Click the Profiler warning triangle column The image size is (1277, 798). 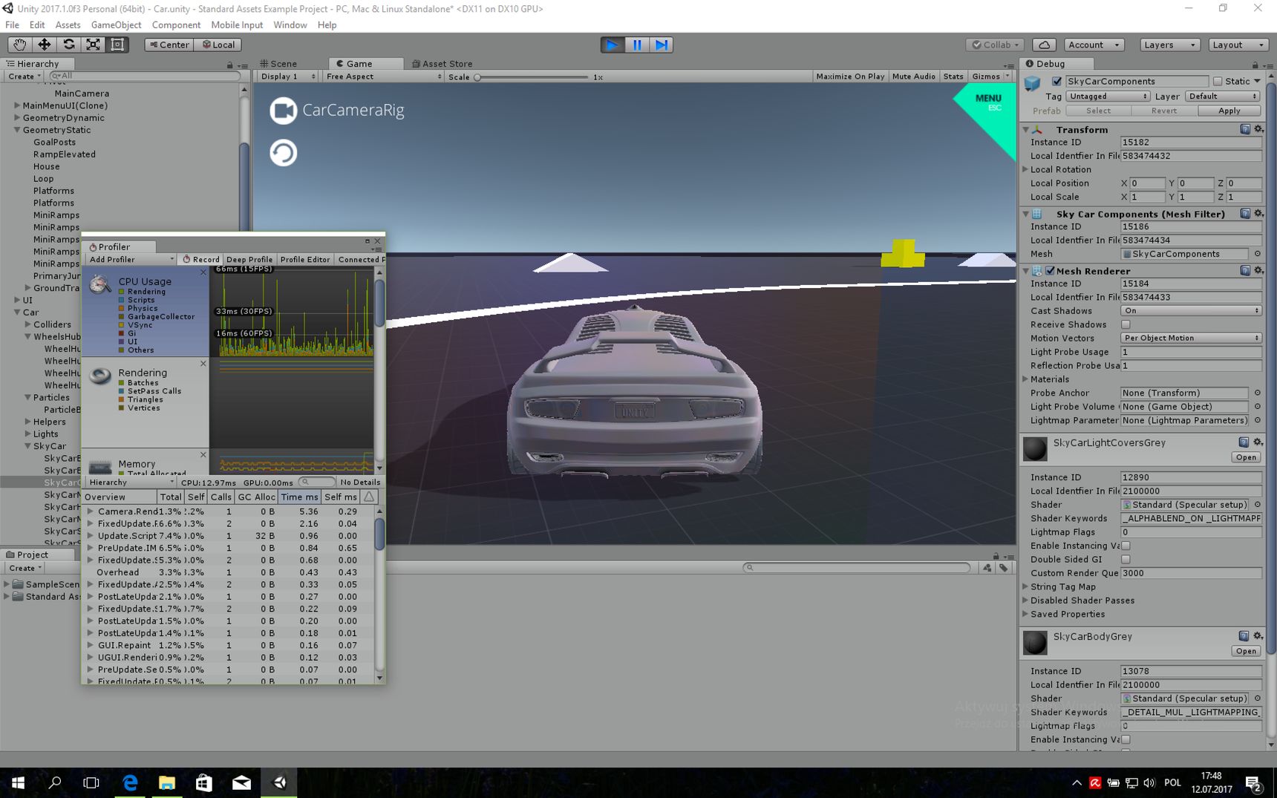point(369,497)
